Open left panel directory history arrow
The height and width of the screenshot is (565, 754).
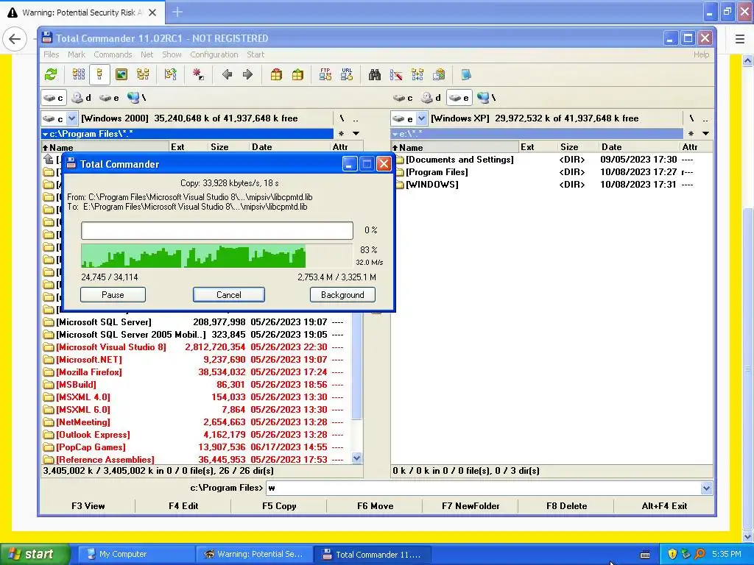[x=356, y=134]
